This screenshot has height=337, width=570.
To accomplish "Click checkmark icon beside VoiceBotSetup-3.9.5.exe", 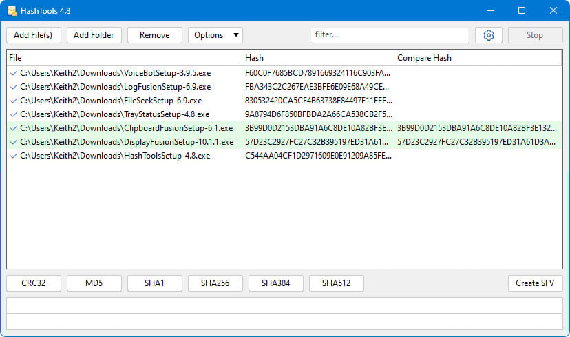I will click(14, 72).
